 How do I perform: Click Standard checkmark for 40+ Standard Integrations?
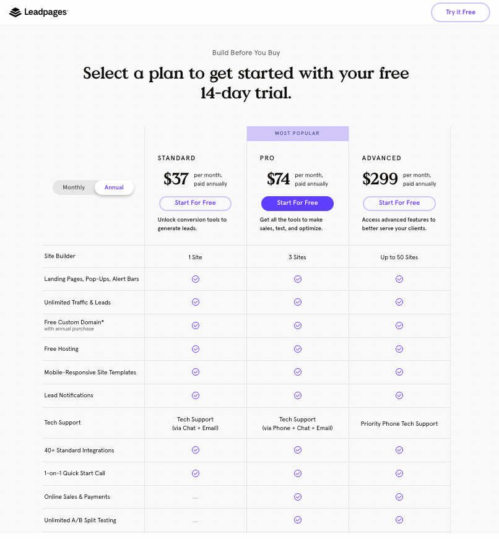tap(196, 450)
